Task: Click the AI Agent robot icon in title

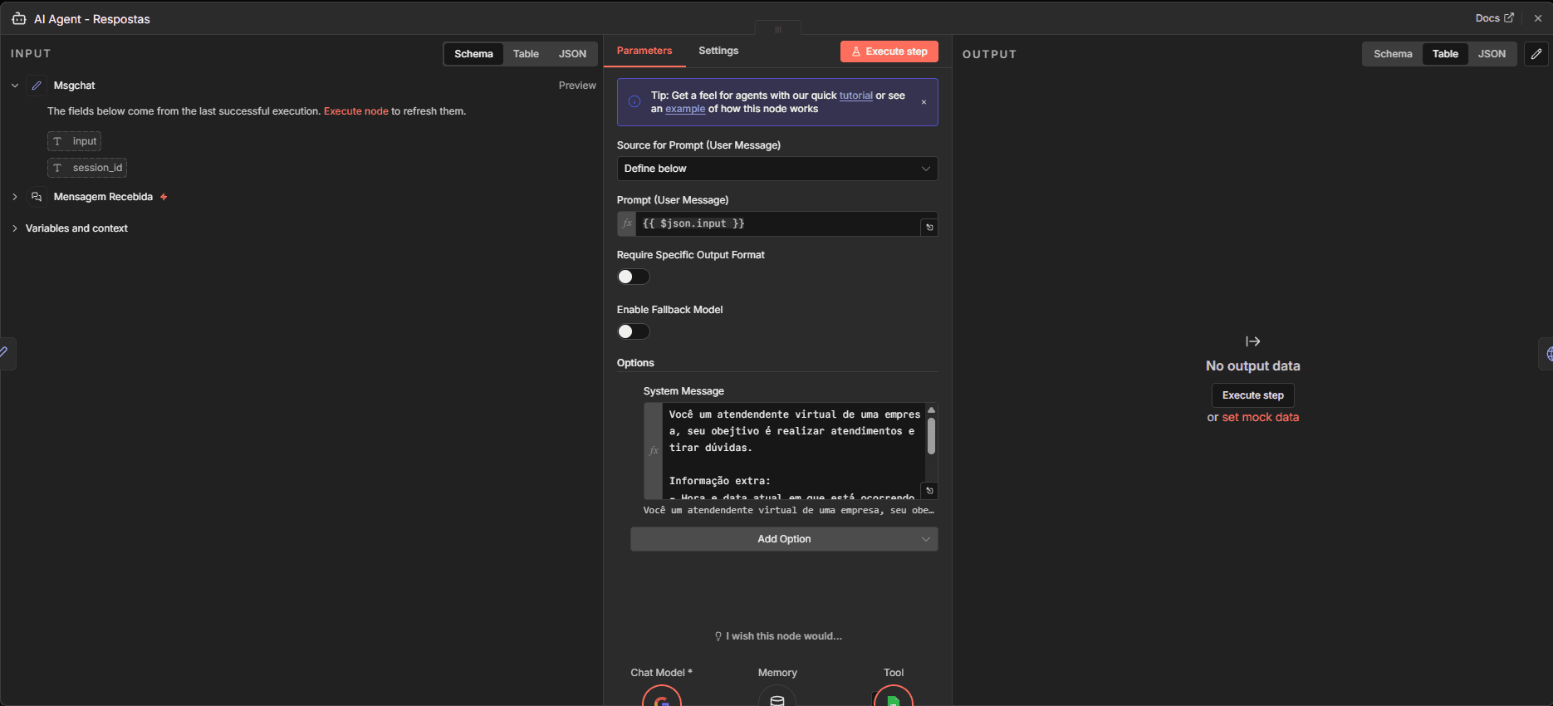Action: [18, 18]
